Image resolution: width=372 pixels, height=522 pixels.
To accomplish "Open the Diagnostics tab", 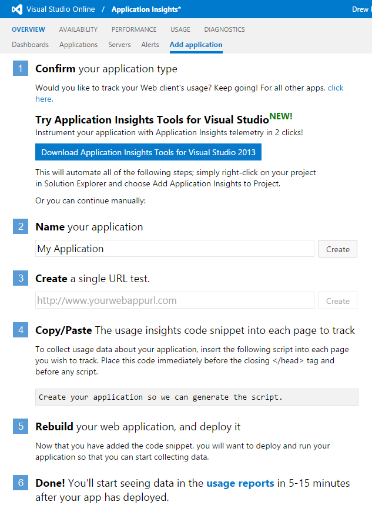I will pyautogui.click(x=224, y=29).
